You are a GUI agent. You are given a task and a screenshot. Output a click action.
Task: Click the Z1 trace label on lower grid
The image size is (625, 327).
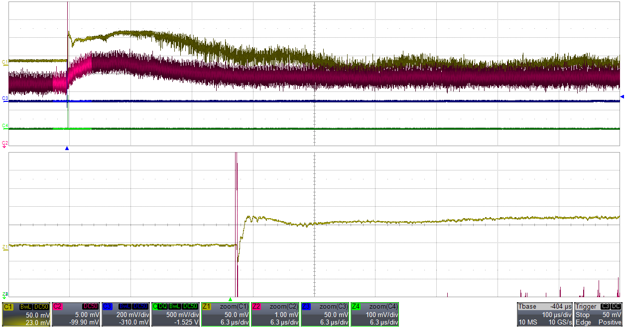[5, 246]
